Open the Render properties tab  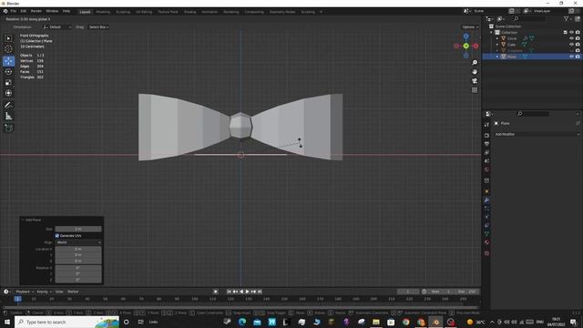pyautogui.click(x=486, y=136)
